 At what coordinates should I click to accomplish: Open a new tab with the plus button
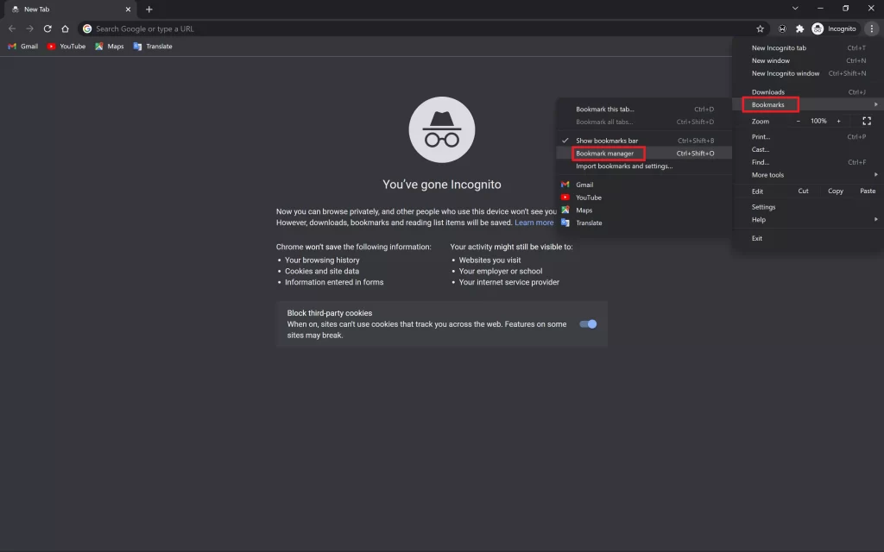click(148, 9)
